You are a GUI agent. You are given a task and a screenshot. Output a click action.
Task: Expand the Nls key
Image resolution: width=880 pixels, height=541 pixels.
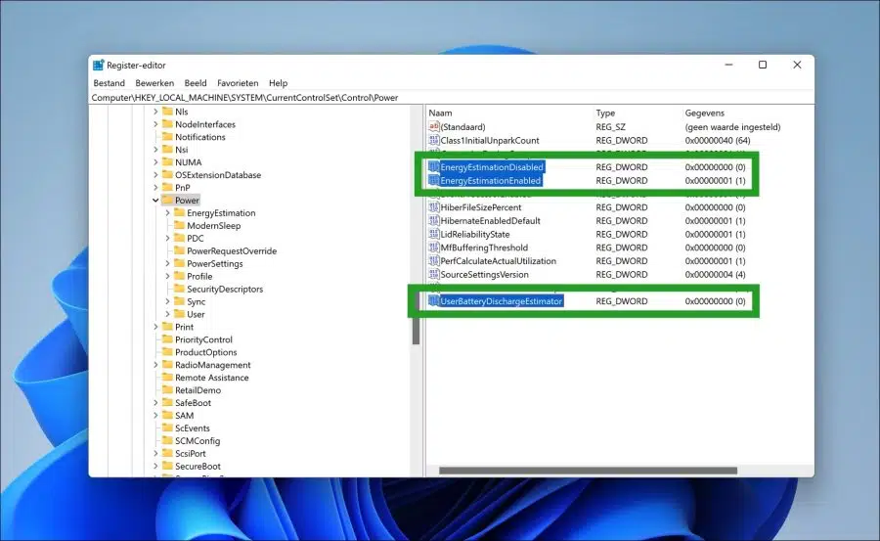[x=155, y=112]
